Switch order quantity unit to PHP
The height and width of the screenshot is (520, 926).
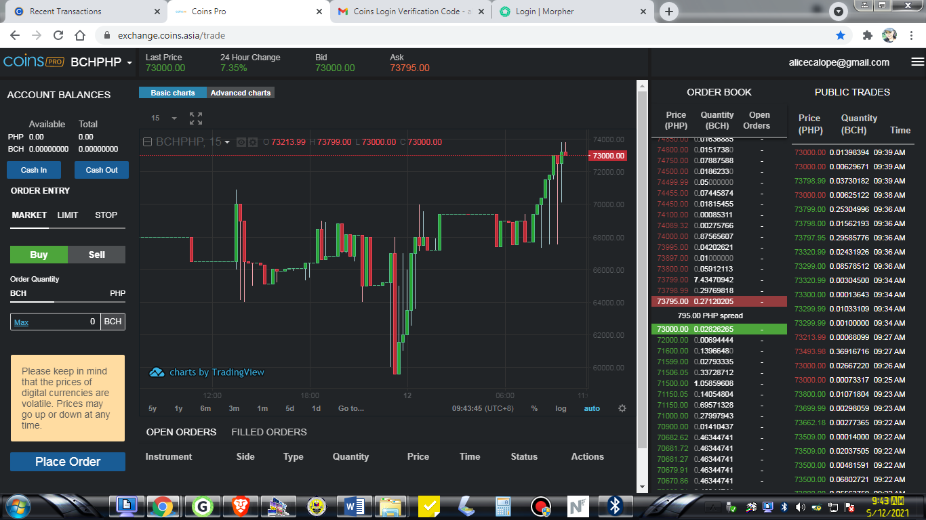point(118,293)
